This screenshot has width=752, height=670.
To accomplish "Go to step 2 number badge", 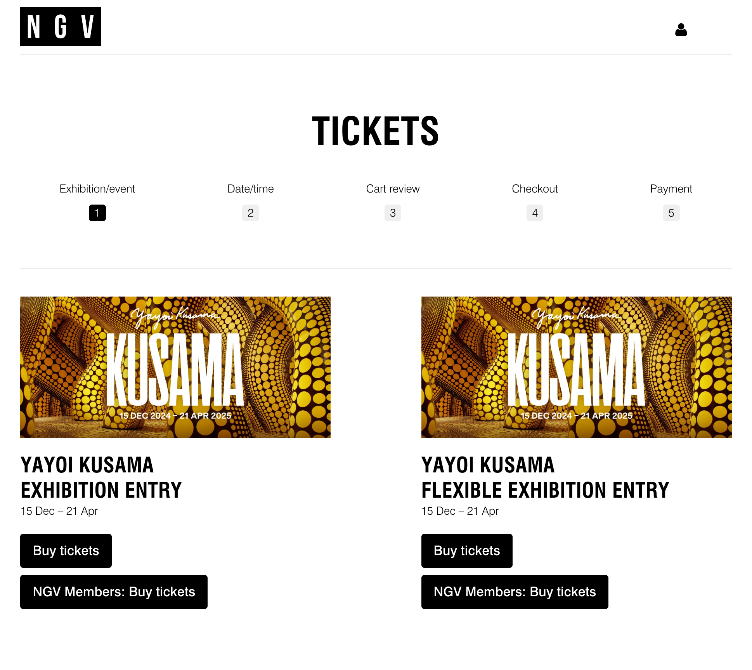I will tap(250, 213).
